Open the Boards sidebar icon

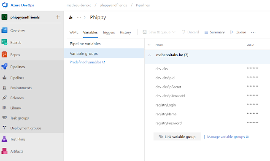point(4,42)
